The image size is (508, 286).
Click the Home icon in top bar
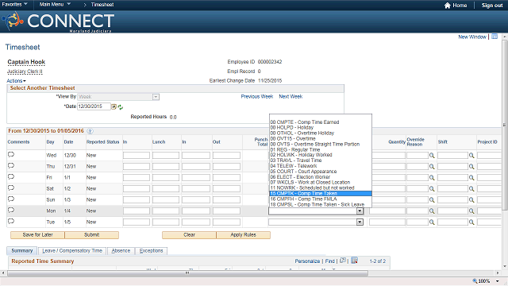[x=448, y=6]
